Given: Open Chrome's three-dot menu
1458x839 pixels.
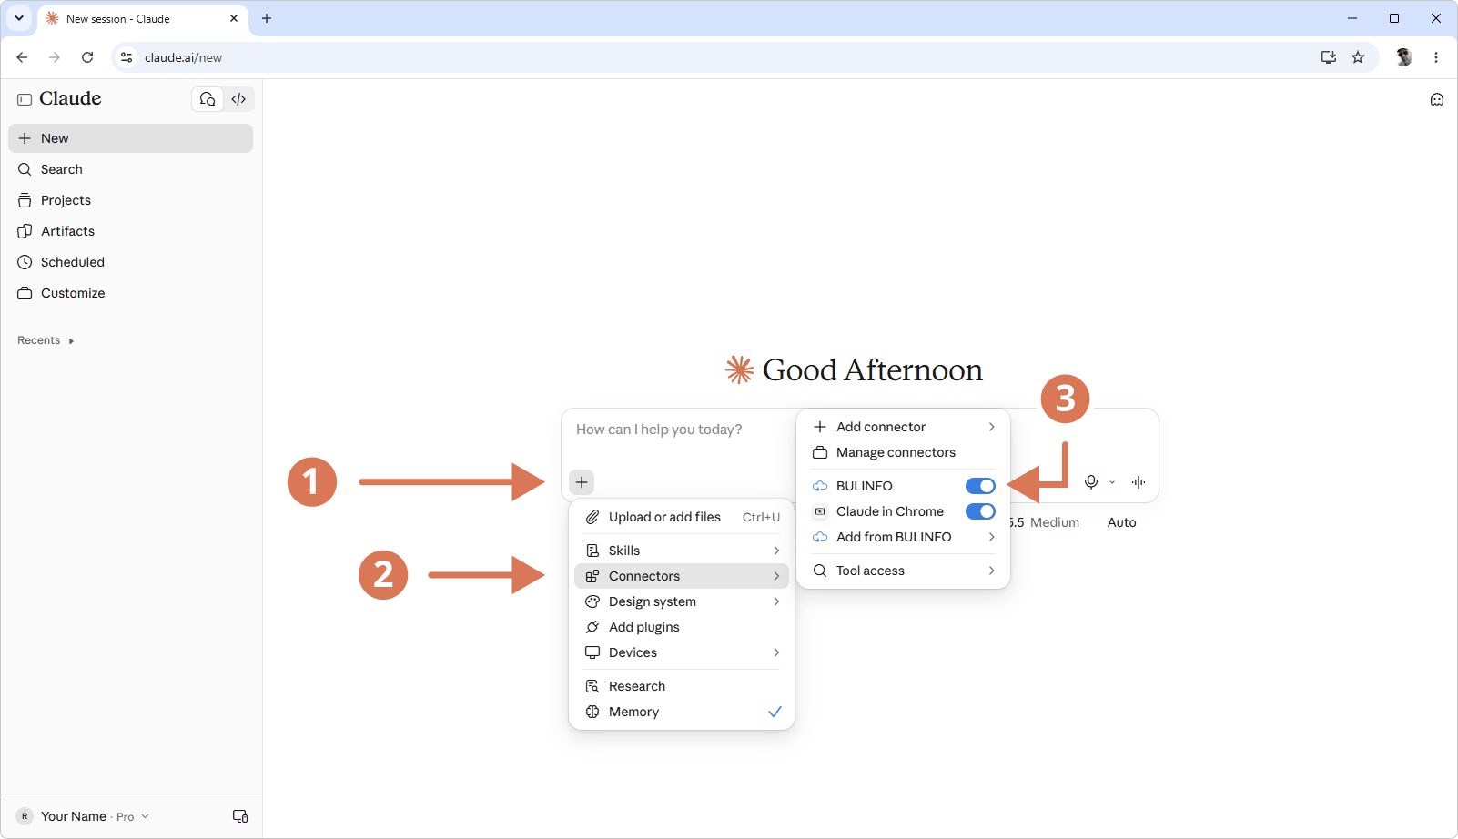Looking at the screenshot, I should point(1436,57).
